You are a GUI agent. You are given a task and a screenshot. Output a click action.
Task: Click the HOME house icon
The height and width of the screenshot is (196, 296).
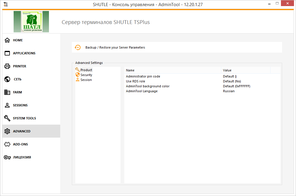point(8,40)
